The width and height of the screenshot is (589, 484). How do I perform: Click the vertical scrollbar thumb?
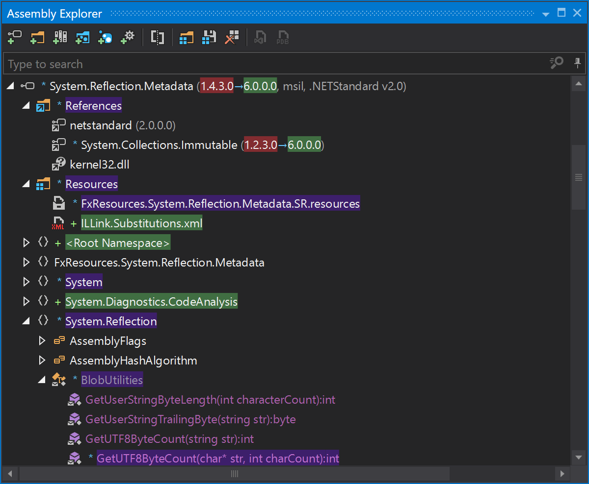click(x=578, y=177)
